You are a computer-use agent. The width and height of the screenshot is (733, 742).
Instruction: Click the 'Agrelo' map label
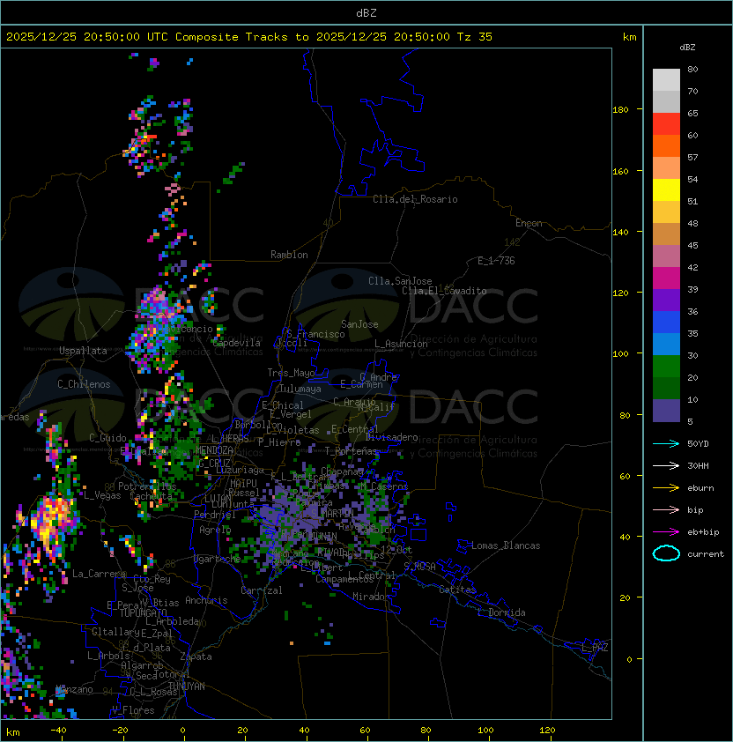[215, 530]
